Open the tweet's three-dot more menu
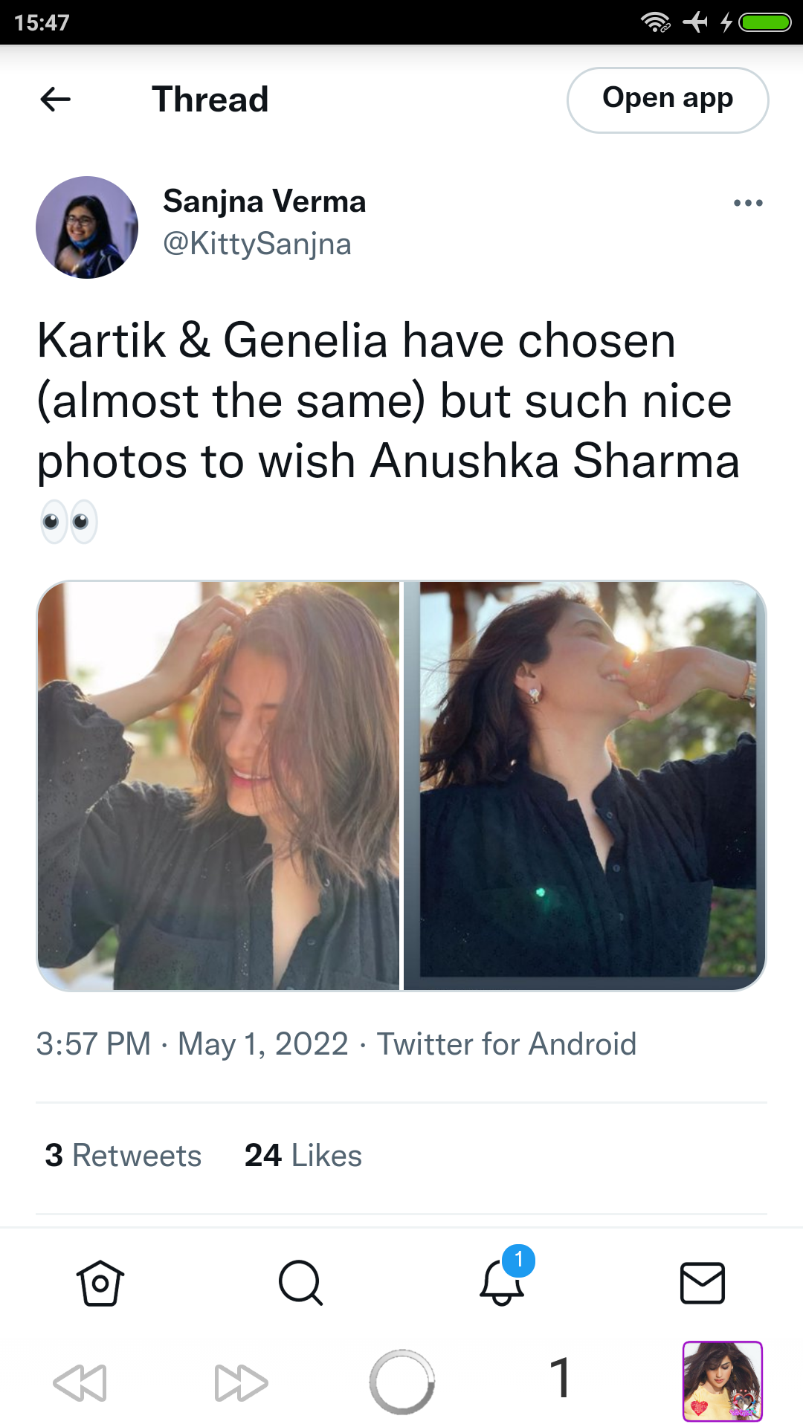Screen dimensions: 803x1427 748,203
